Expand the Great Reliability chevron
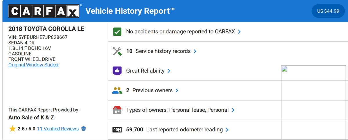 tap(169, 71)
